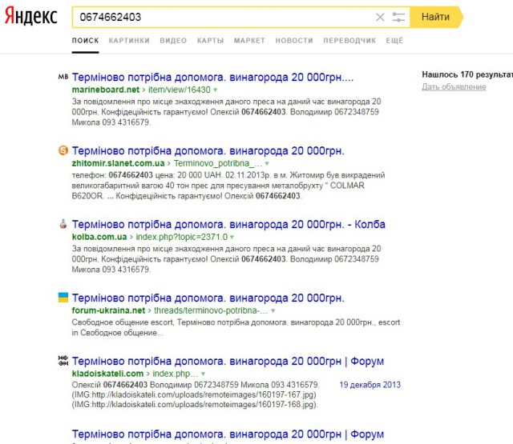The width and height of the screenshot is (513, 444).
Task: Open advanced search settings icon
Action: (x=398, y=17)
